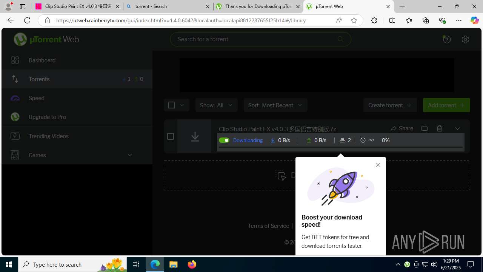Open the Collections icon
Viewport: 483px width, 272px height.
426,20
